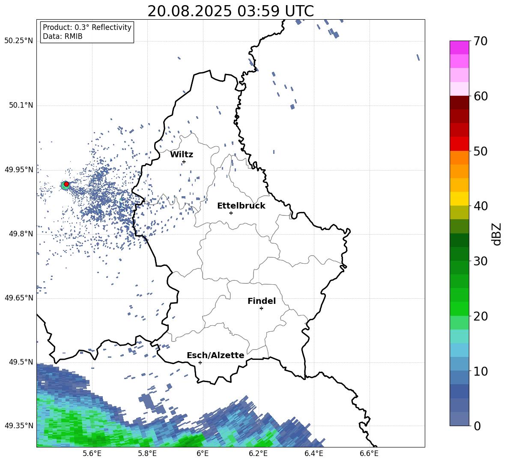Image resolution: width=507 pixels, height=462 pixels.
Task: Click the Esch/Alzette city label
Action: (215, 356)
